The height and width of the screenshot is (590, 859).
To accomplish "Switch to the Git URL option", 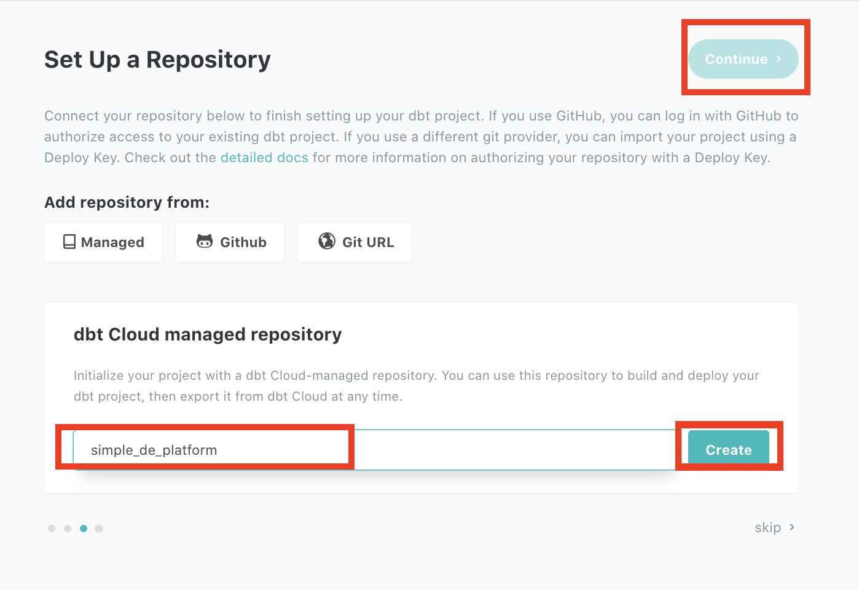I will 355,242.
